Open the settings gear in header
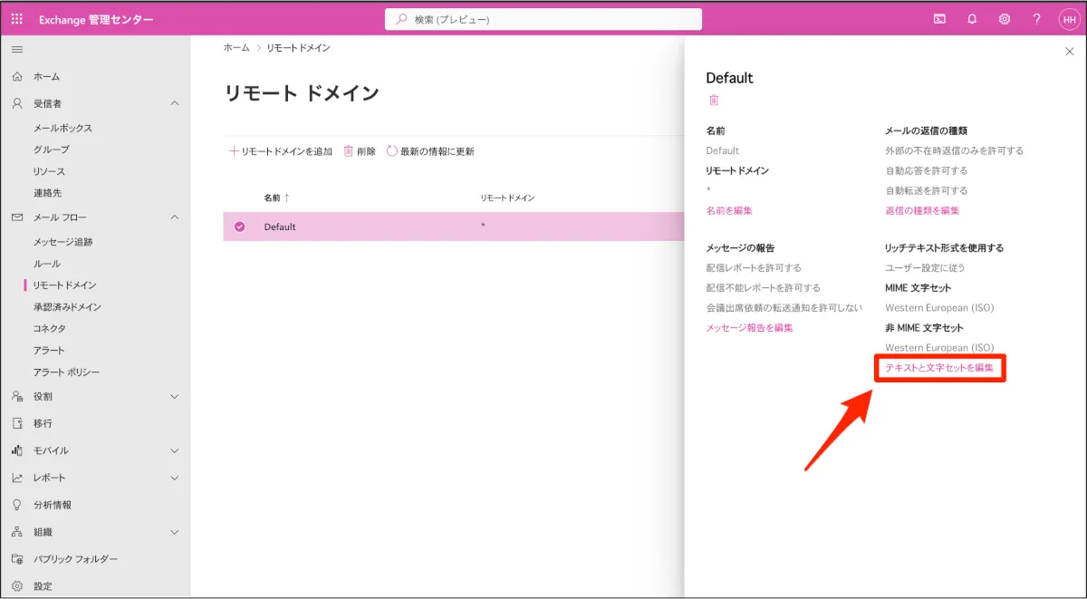The height and width of the screenshot is (599, 1087). pyautogui.click(x=1005, y=19)
